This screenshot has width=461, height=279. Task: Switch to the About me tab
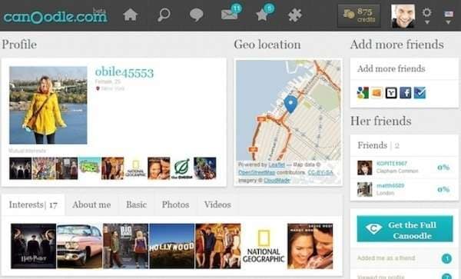click(91, 204)
